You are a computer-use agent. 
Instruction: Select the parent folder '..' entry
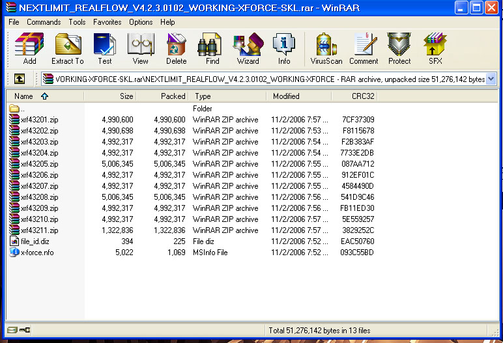coord(17,109)
